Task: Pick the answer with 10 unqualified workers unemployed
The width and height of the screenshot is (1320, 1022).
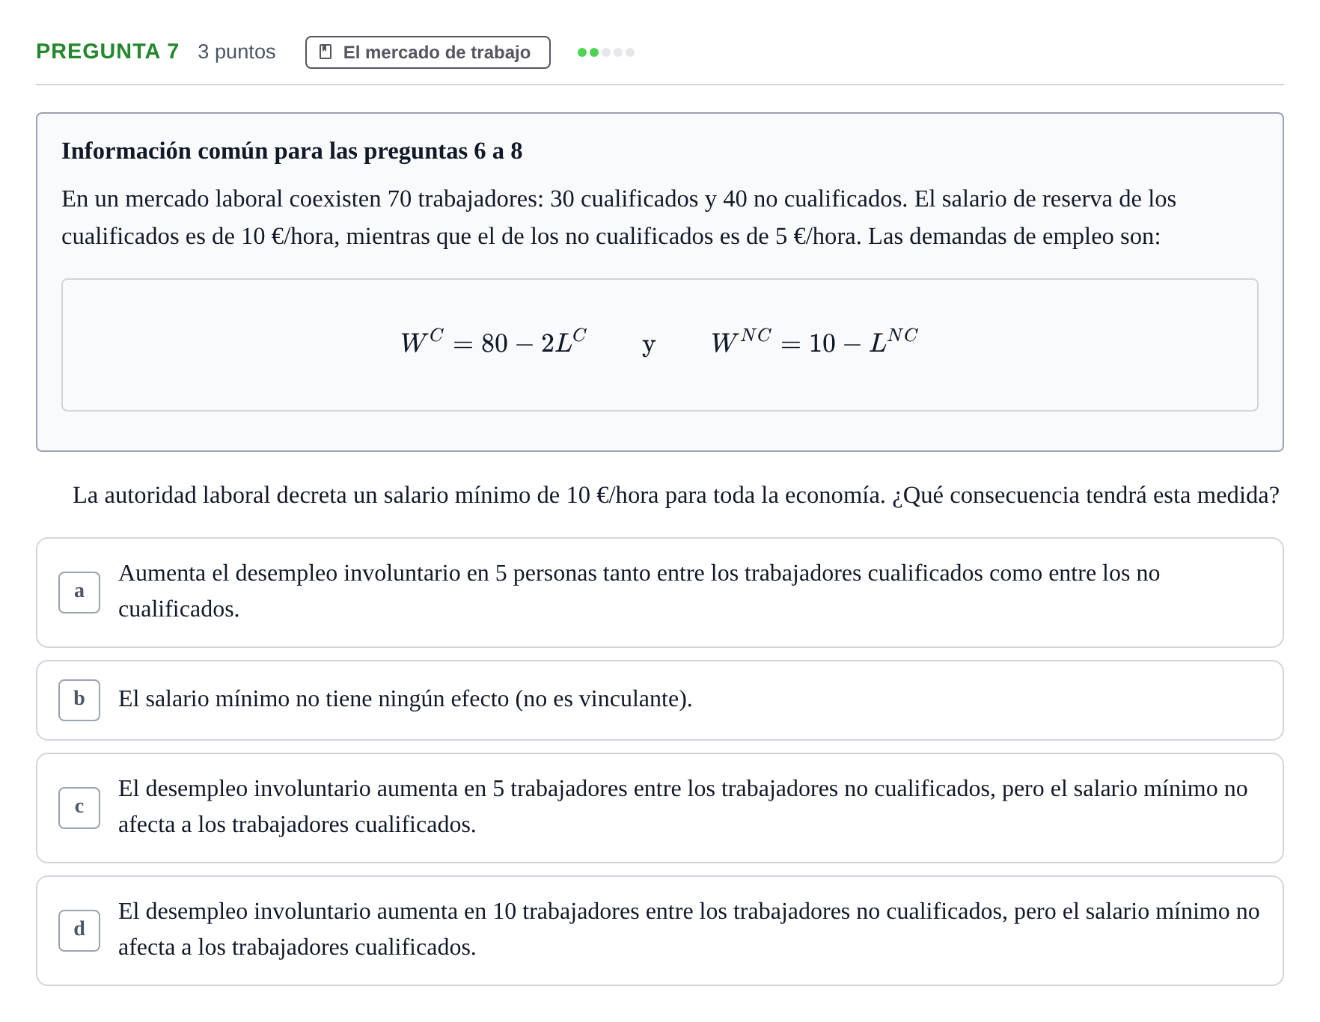Action: pyautogui.click(x=660, y=931)
